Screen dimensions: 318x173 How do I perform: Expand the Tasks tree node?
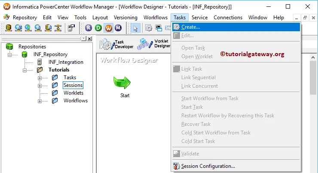40,78
